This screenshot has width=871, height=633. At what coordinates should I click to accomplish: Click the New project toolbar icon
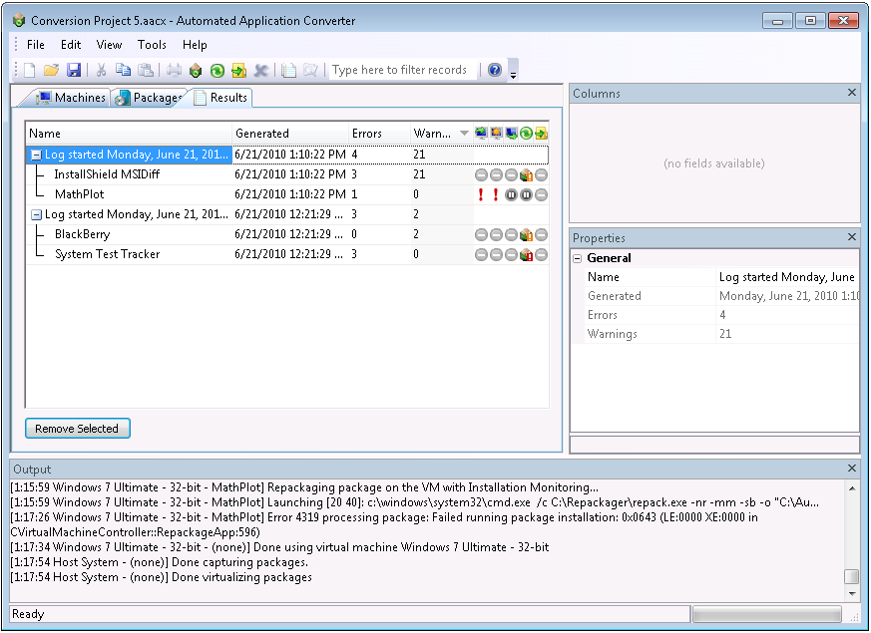(x=29, y=70)
